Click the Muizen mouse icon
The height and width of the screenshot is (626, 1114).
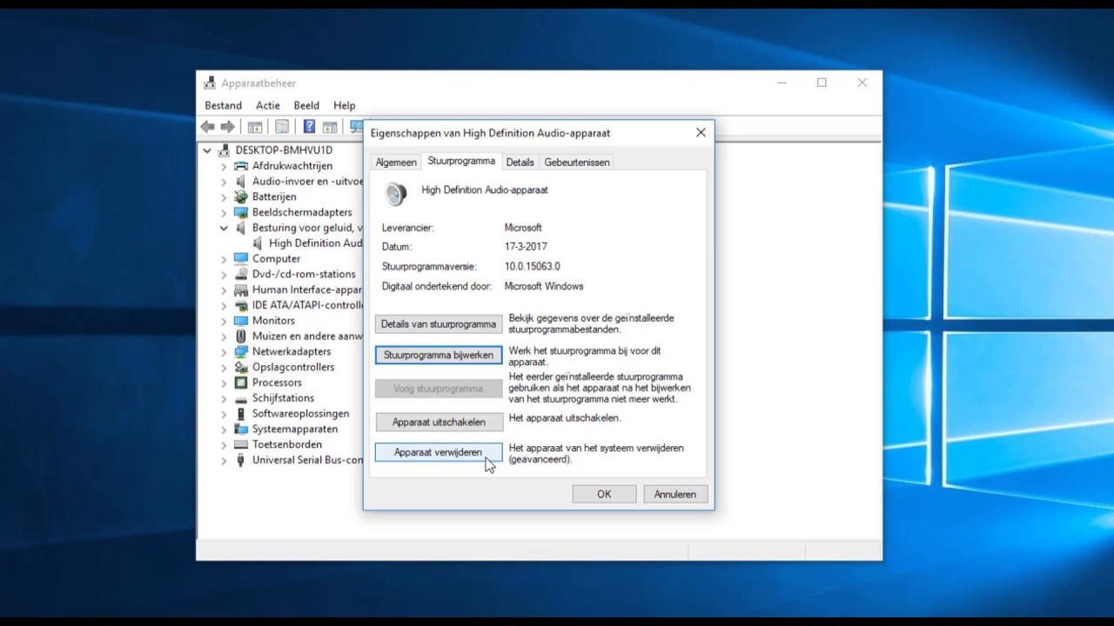(241, 336)
